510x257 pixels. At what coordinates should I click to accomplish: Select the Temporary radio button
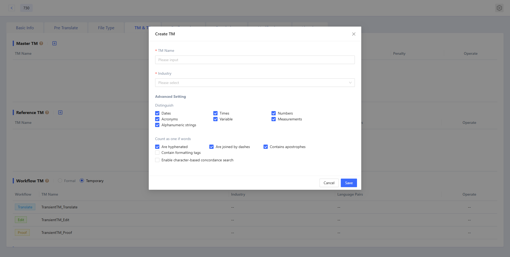click(82, 181)
